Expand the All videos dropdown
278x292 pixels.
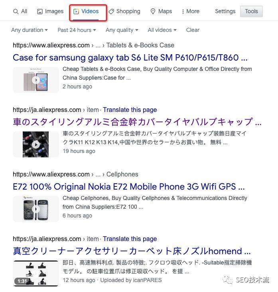(x=162, y=30)
